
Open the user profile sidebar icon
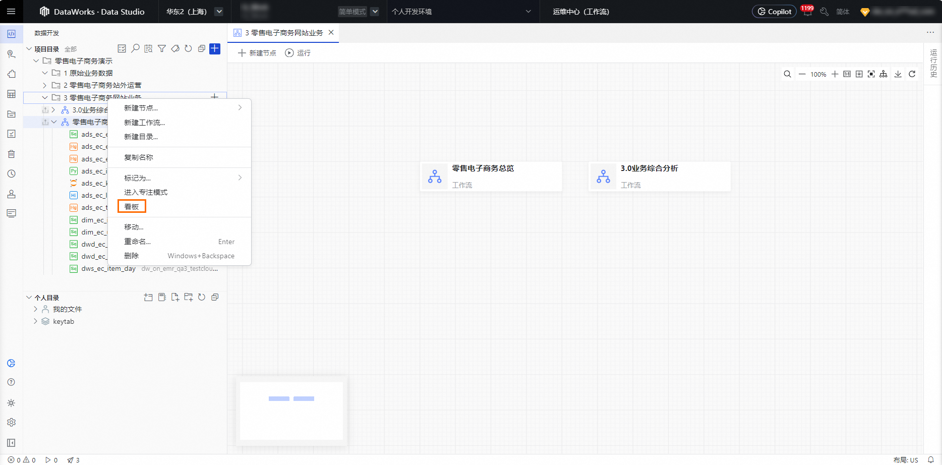point(11,194)
